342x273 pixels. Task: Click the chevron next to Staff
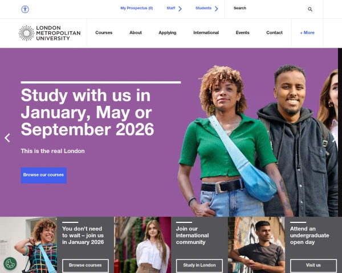coord(180,9)
